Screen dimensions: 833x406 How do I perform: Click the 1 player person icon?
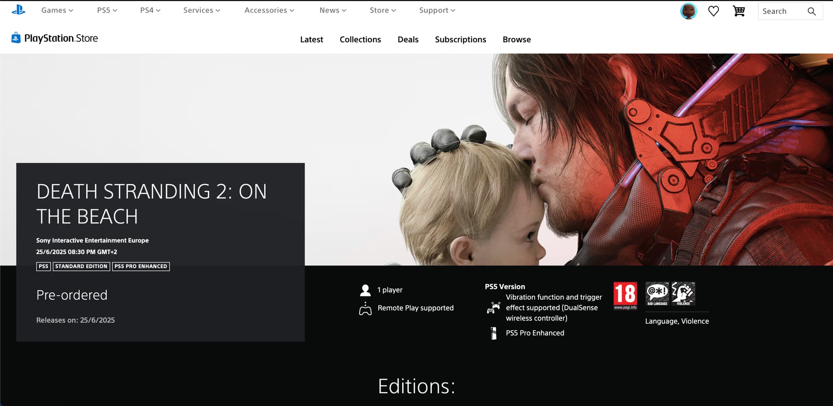tap(365, 290)
